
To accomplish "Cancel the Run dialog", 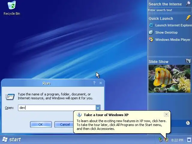I will (x=64, y=124).
